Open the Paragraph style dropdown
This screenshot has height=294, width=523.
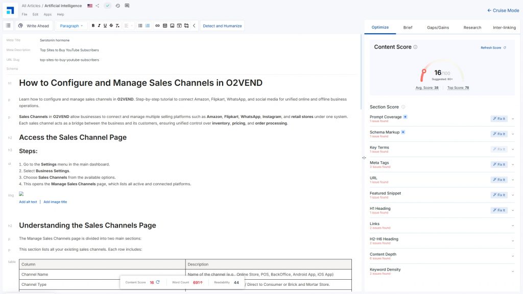[71, 26]
